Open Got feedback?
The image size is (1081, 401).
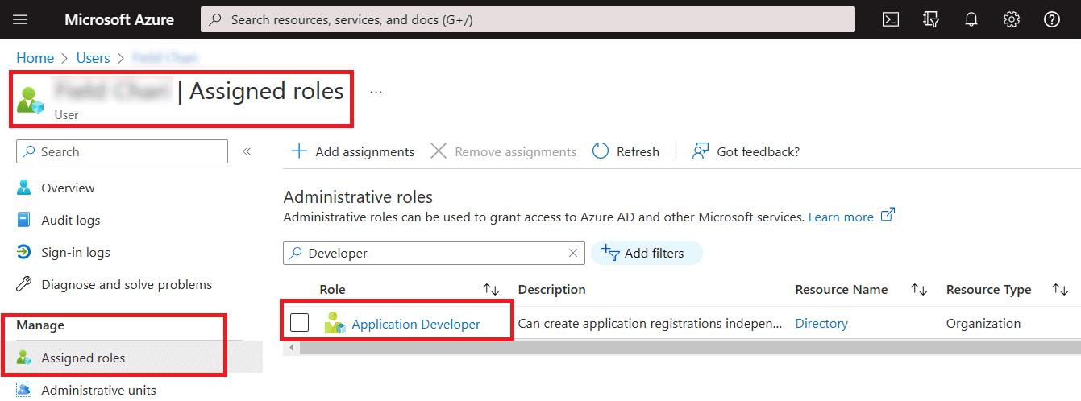click(746, 151)
